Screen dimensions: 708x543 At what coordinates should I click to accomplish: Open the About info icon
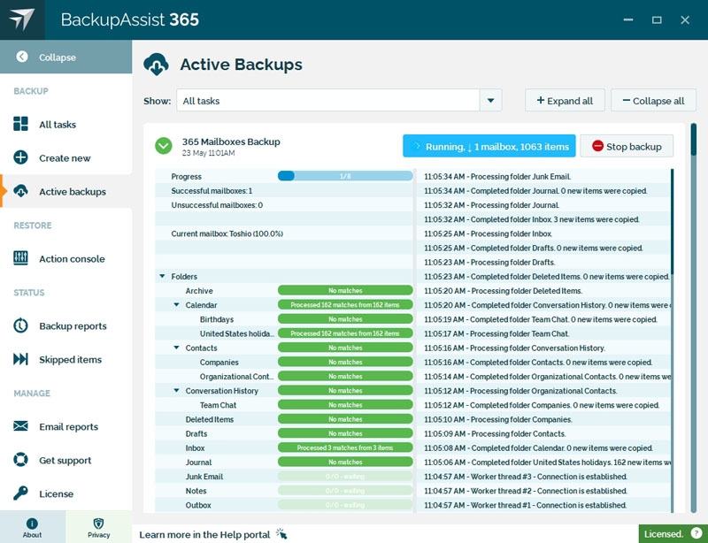click(32, 524)
